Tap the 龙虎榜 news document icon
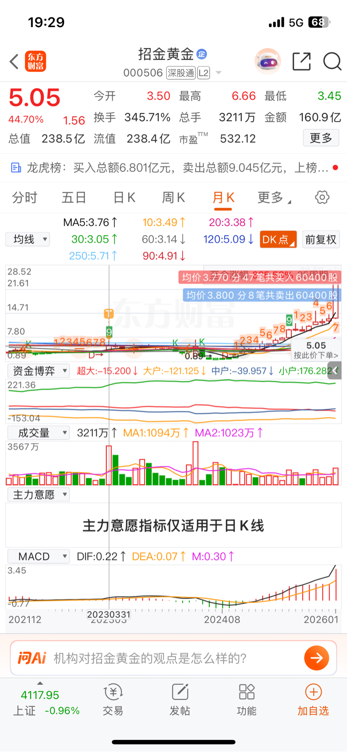Viewport: 347px width, 752px height. (x=16, y=168)
